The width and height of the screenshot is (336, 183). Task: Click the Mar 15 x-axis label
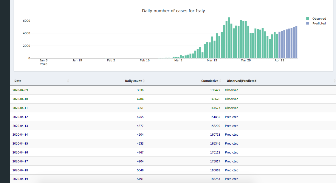coord(212,61)
